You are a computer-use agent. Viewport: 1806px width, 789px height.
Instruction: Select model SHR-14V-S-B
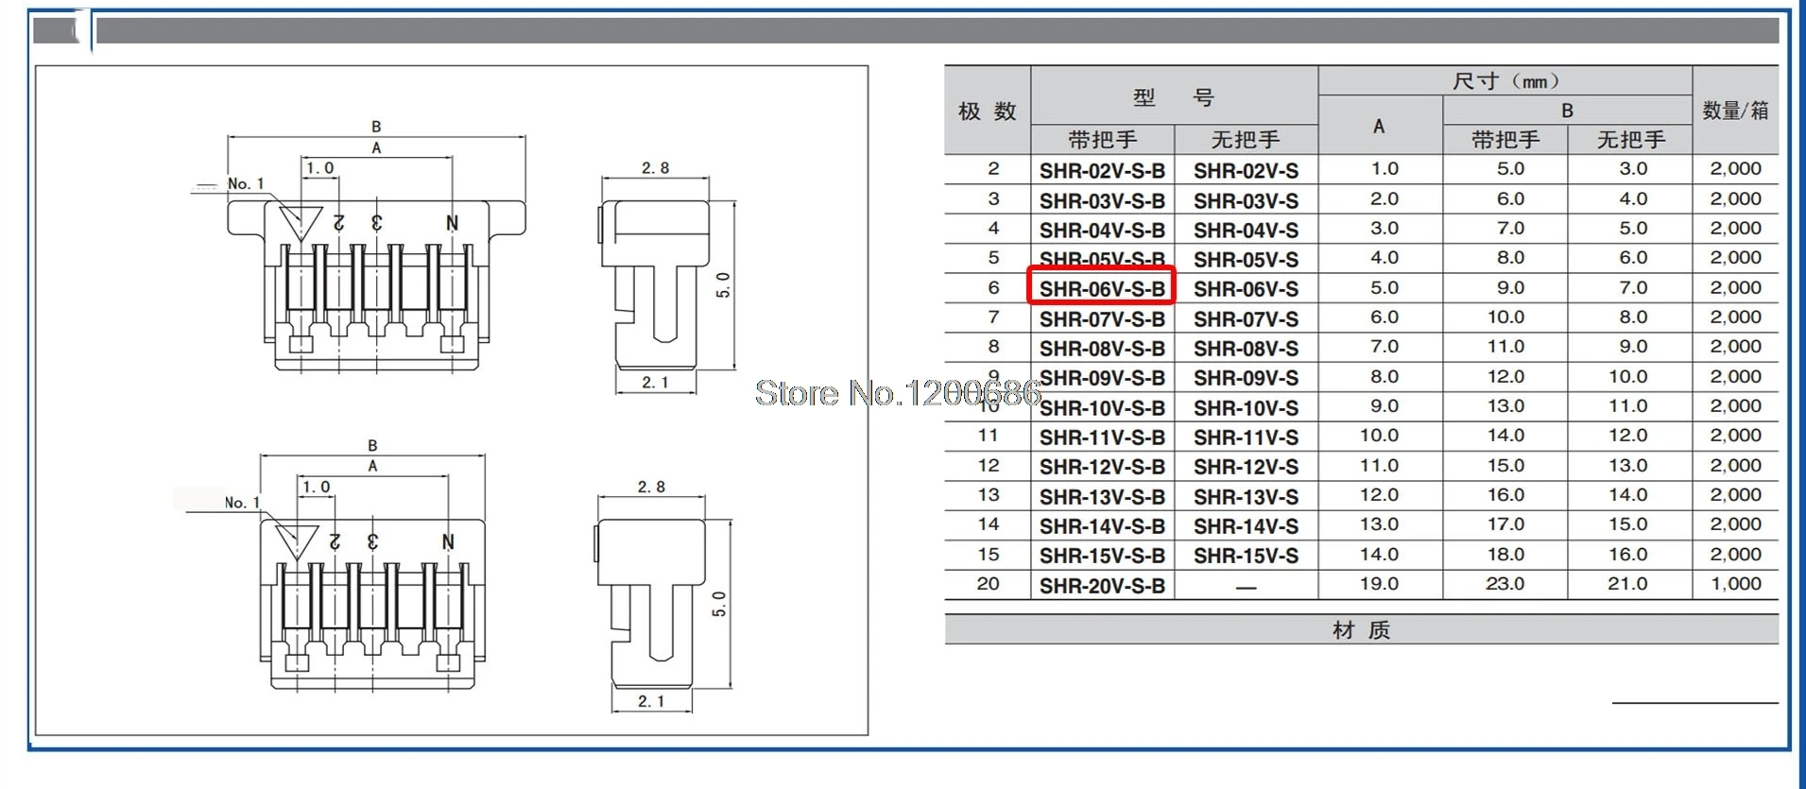click(x=1102, y=526)
